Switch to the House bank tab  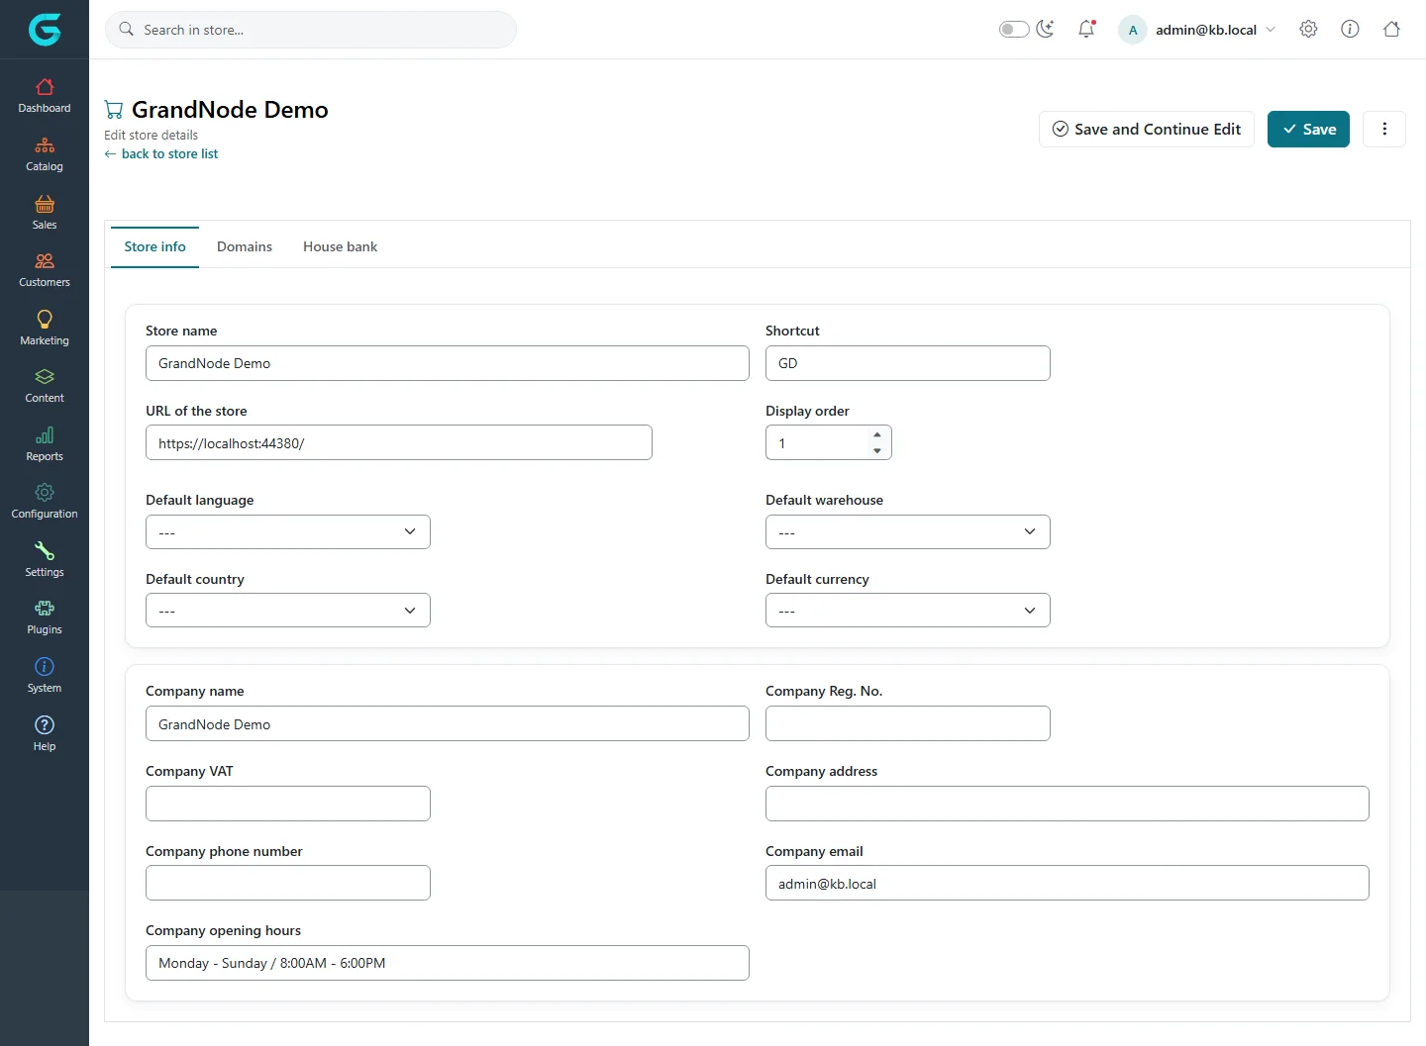click(x=340, y=246)
